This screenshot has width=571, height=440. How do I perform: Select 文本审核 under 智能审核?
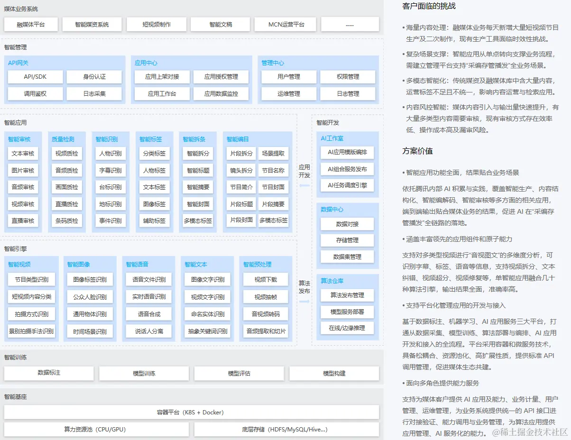pos(23,153)
